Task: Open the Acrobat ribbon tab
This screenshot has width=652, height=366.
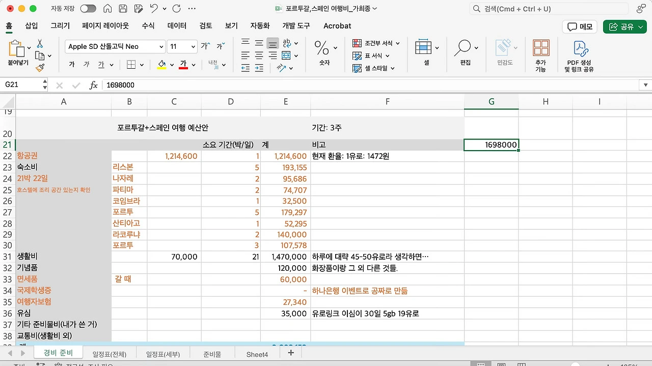Action: pyautogui.click(x=337, y=25)
